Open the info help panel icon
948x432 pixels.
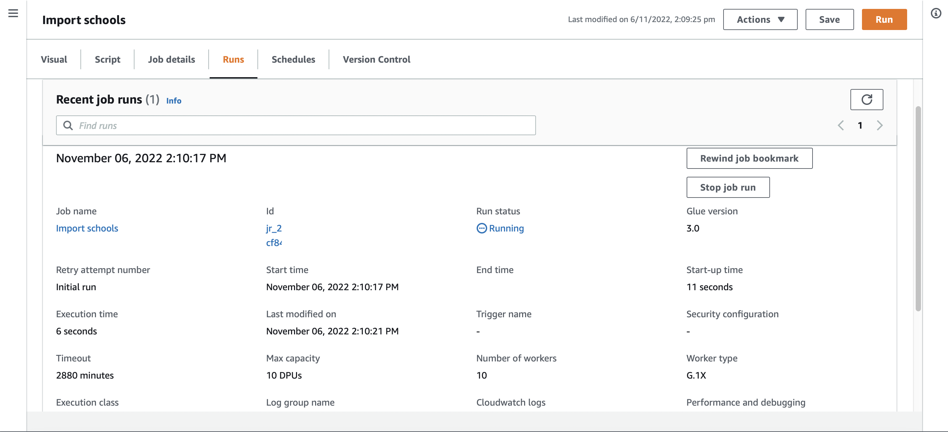coord(936,13)
